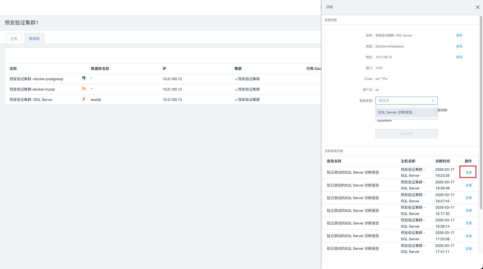This screenshot has width=483, height=269.
Task: Select the testdb SQL Server row
Action: click(x=96, y=100)
